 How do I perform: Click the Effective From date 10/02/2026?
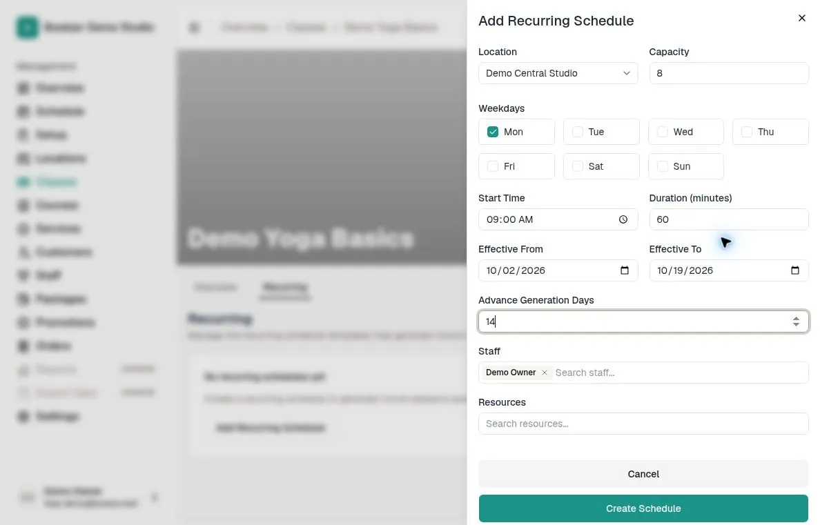(x=516, y=270)
